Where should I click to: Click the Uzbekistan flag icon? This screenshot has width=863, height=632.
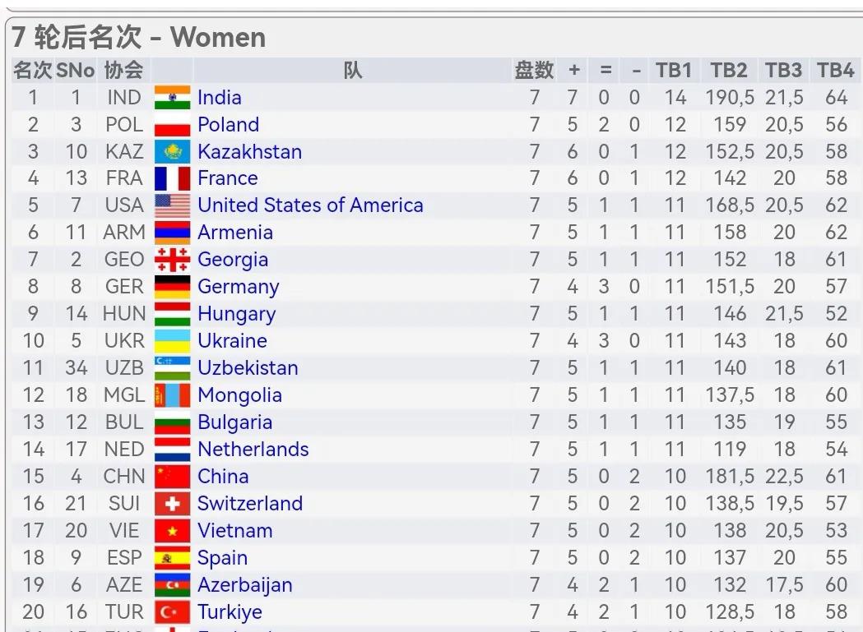172,368
